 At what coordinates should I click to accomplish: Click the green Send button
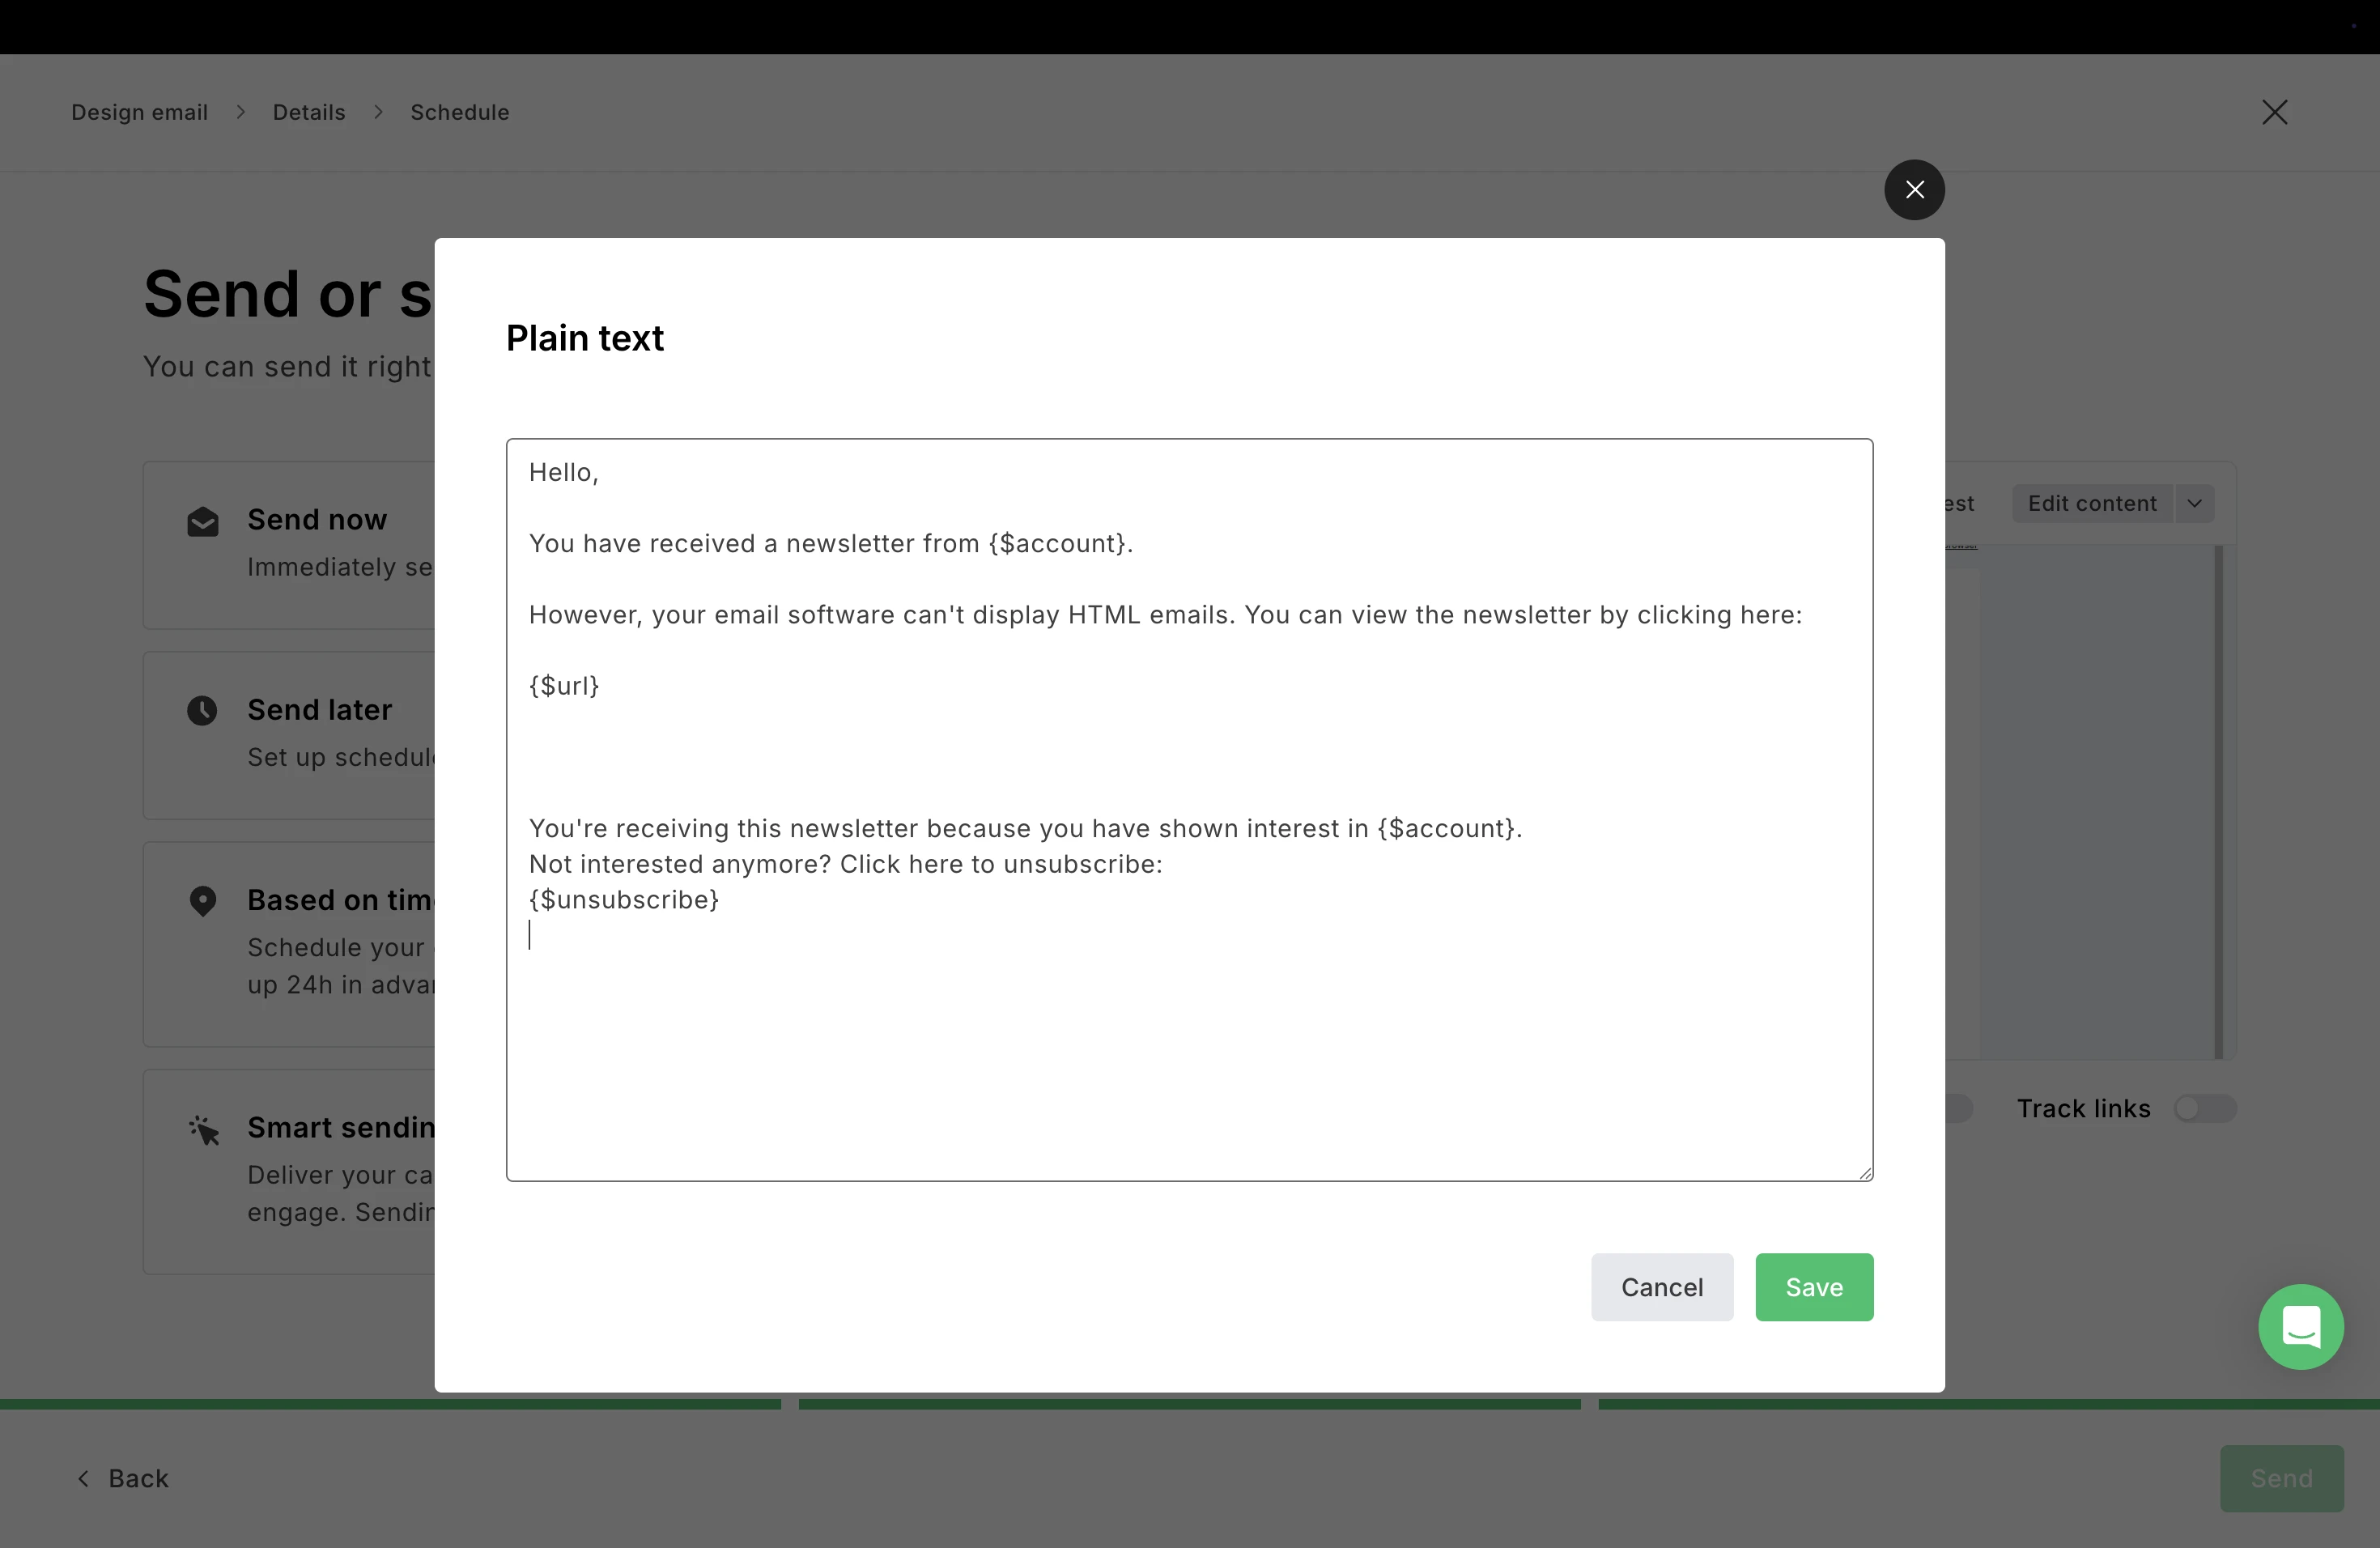point(2280,1478)
